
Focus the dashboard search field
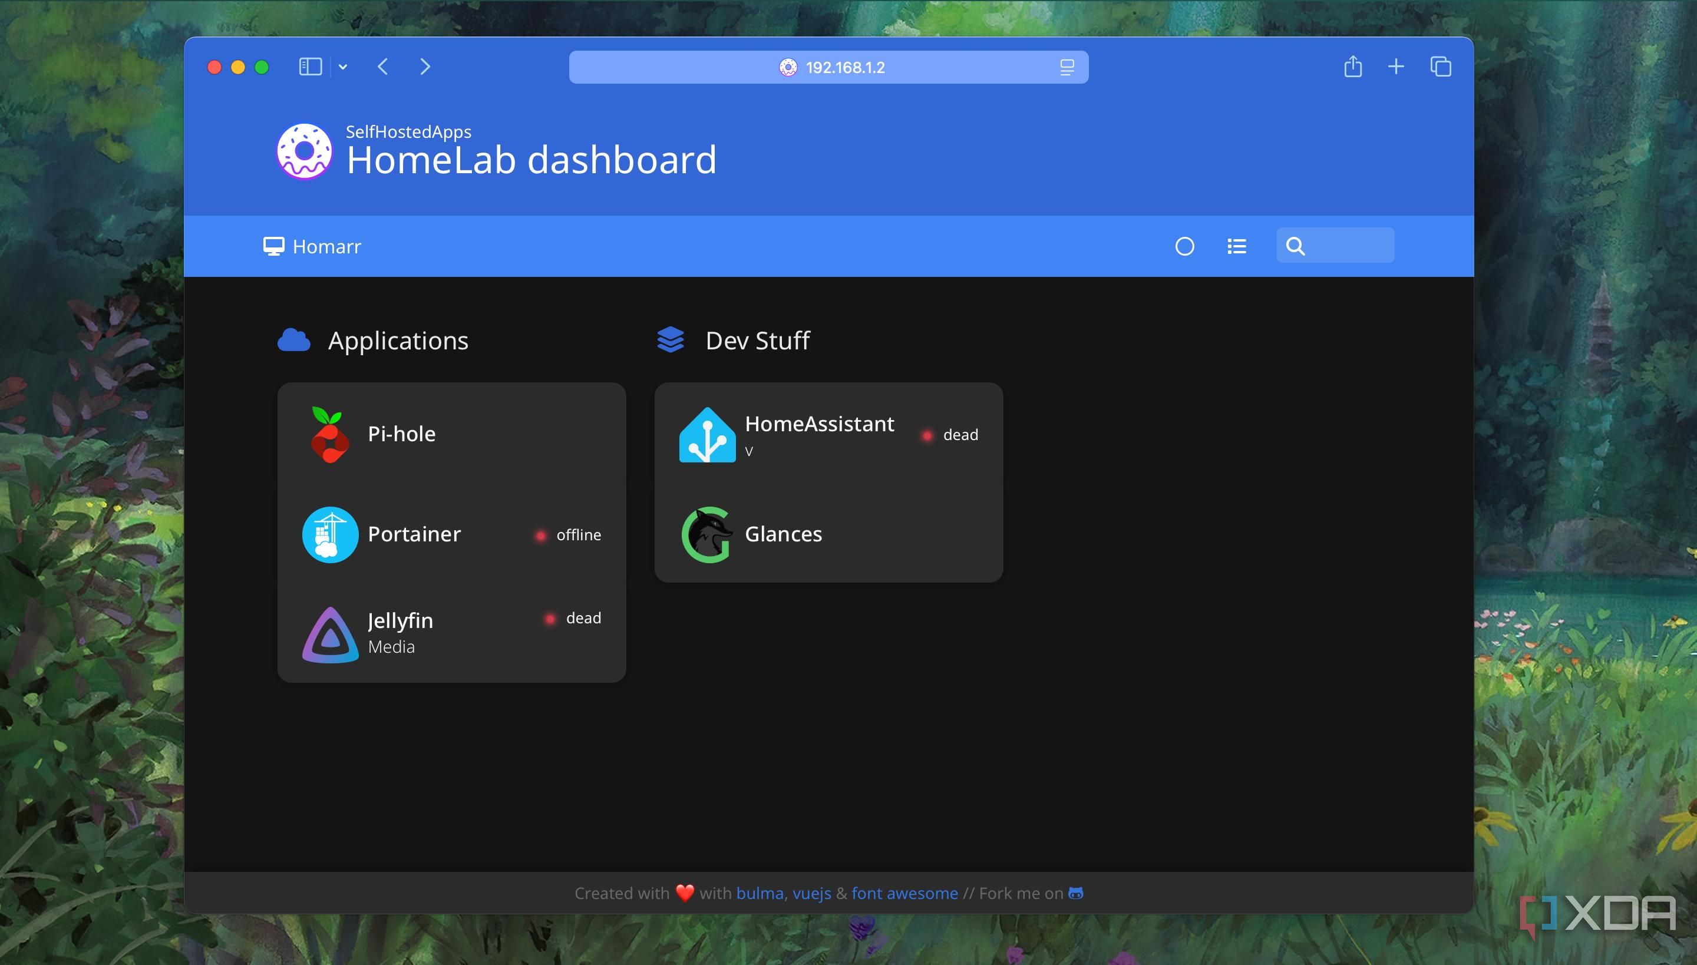click(1335, 246)
